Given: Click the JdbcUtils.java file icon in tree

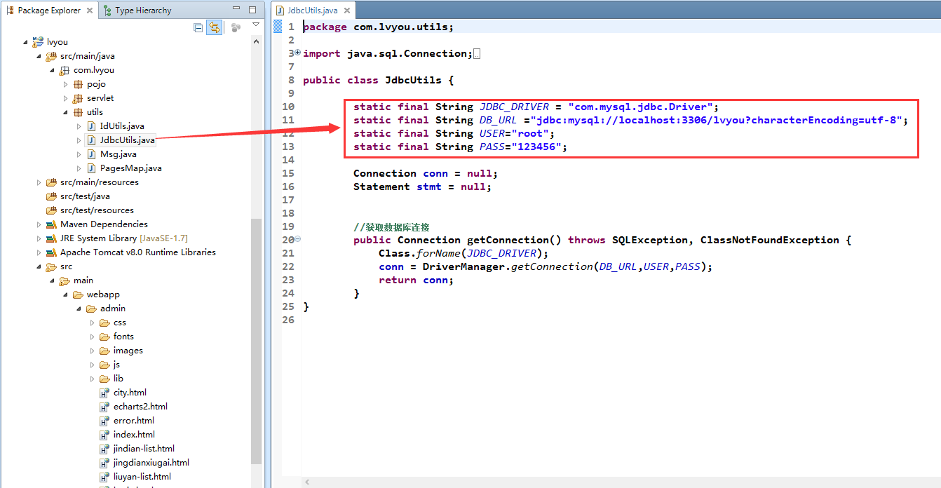Looking at the screenshot, I should pyautogui.click(x=92, y=140).
